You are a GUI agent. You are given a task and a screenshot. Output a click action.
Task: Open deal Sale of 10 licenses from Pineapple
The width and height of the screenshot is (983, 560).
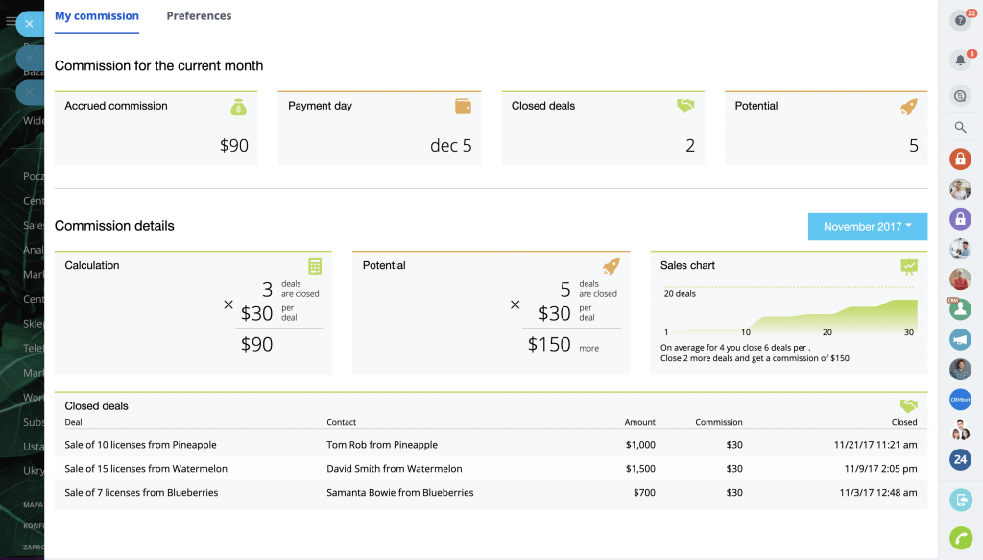tap(140, 445)
